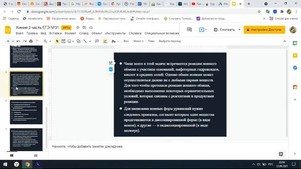Open the Правка menu

click(32, 33)
